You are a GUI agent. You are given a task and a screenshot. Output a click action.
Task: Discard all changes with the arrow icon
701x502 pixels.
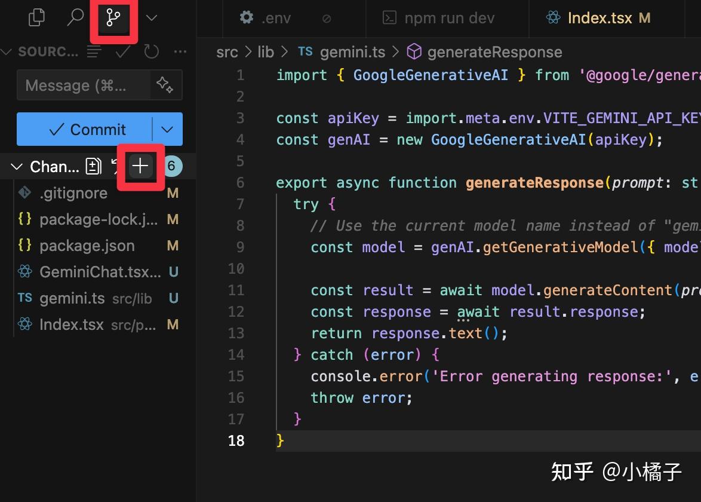tap(117, 166)
